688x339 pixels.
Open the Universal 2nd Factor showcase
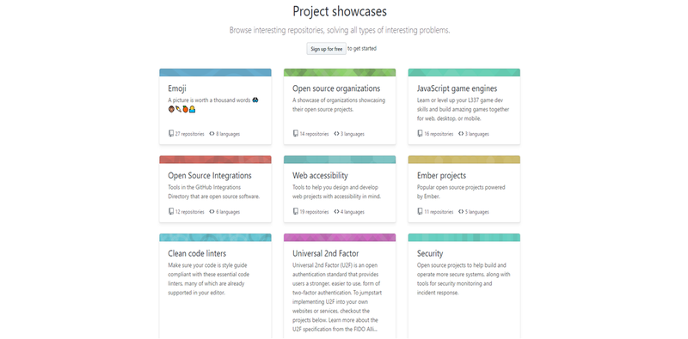(x=326, y=253)
